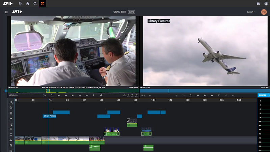270x152 pixels.
Task: Open the METADATA panel tab
Action: 13,95
